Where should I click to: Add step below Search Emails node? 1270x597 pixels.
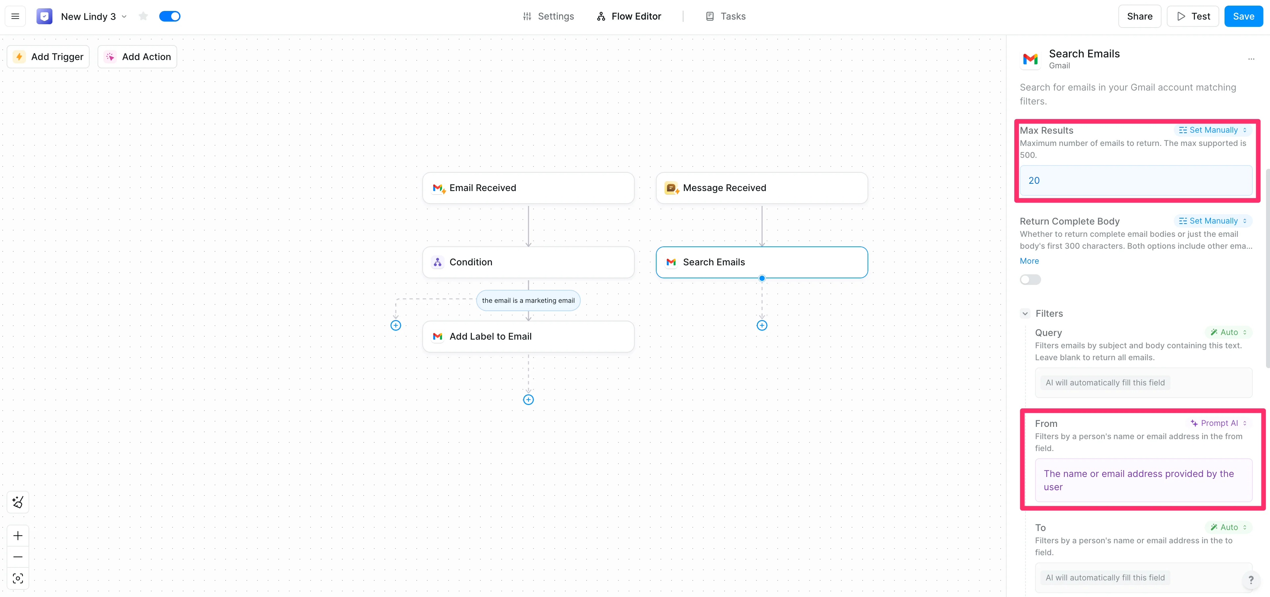762,325
